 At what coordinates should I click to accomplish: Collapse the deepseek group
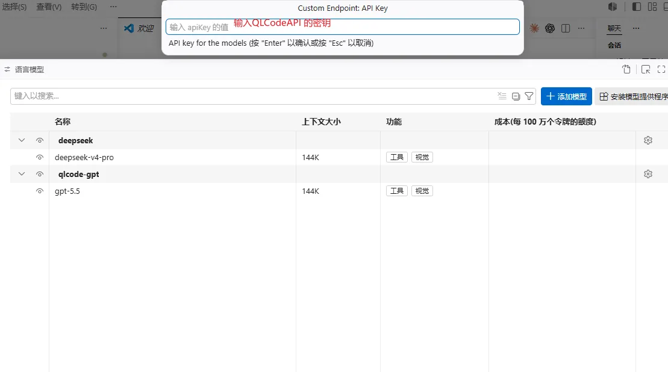click(22, 140)
